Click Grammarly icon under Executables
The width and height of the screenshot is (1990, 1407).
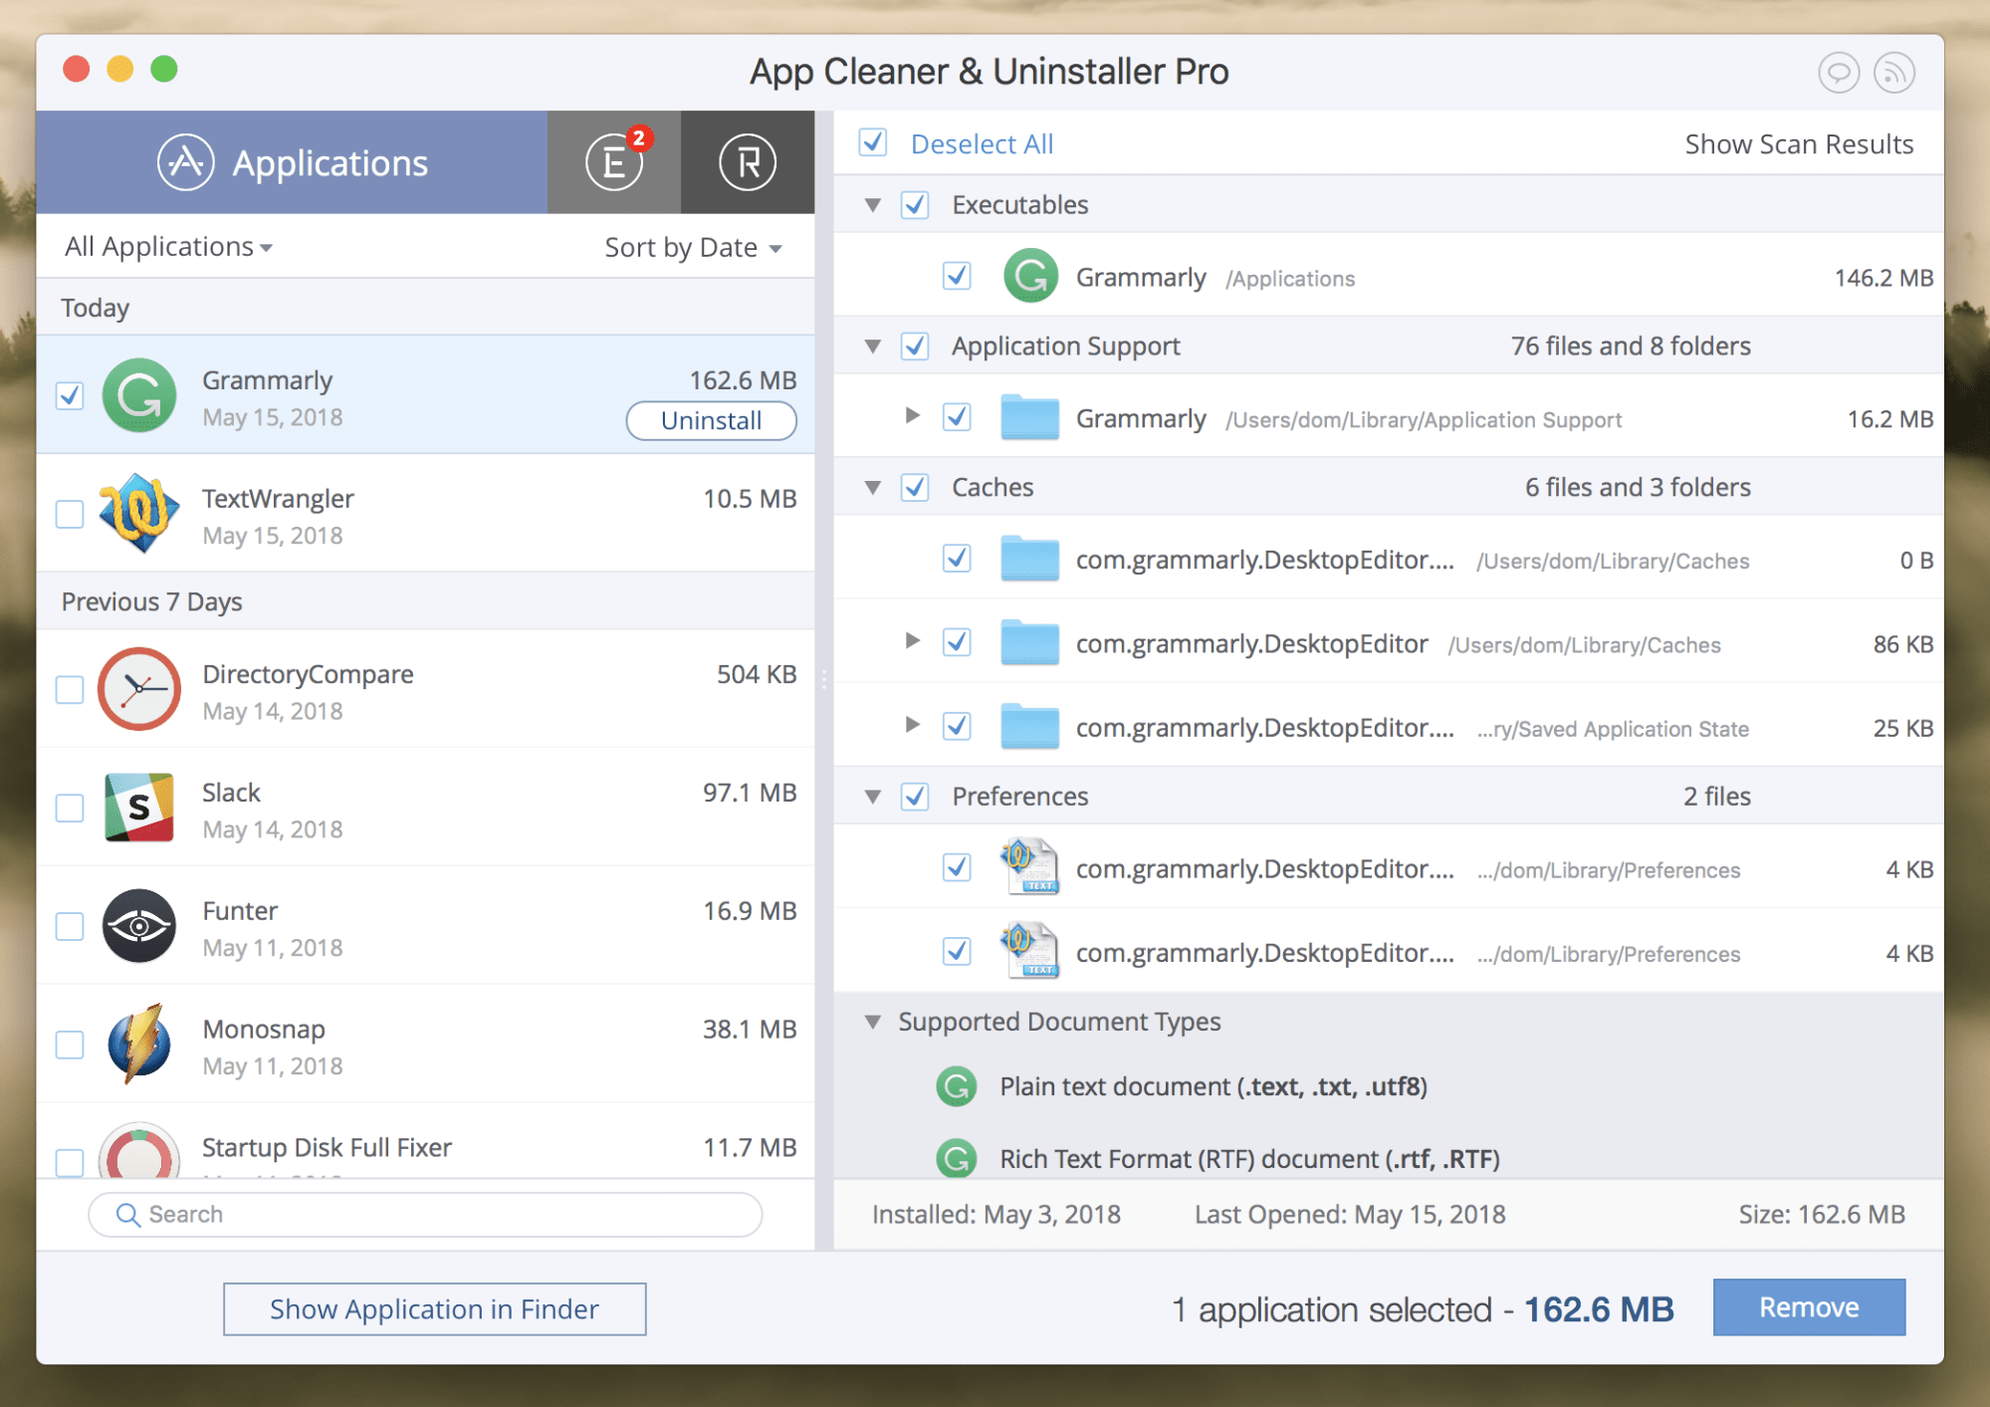tap(1030, 276)
